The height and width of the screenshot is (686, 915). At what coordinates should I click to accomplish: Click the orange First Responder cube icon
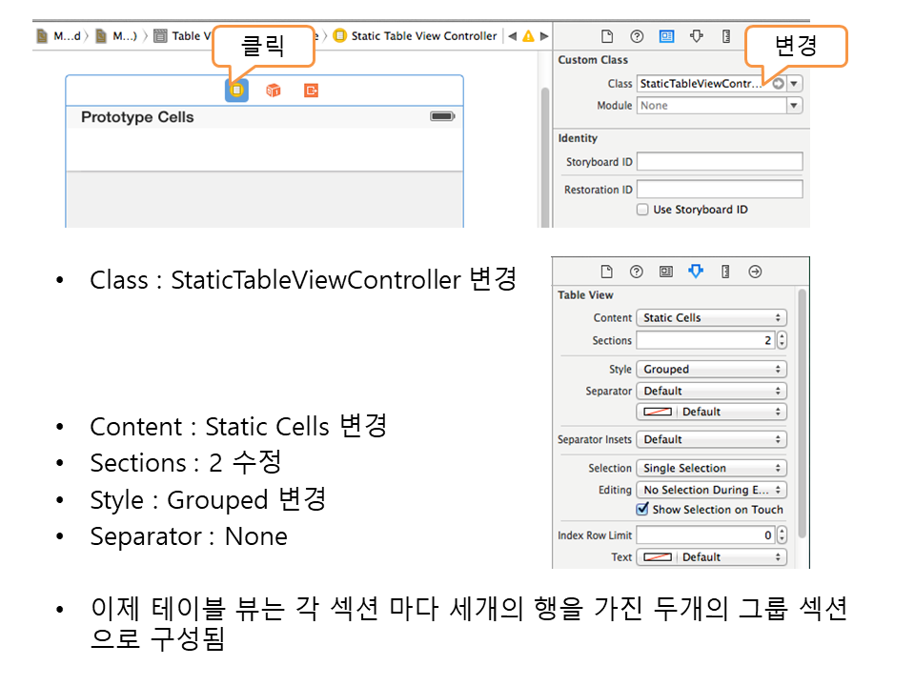(x=274, y=91)
